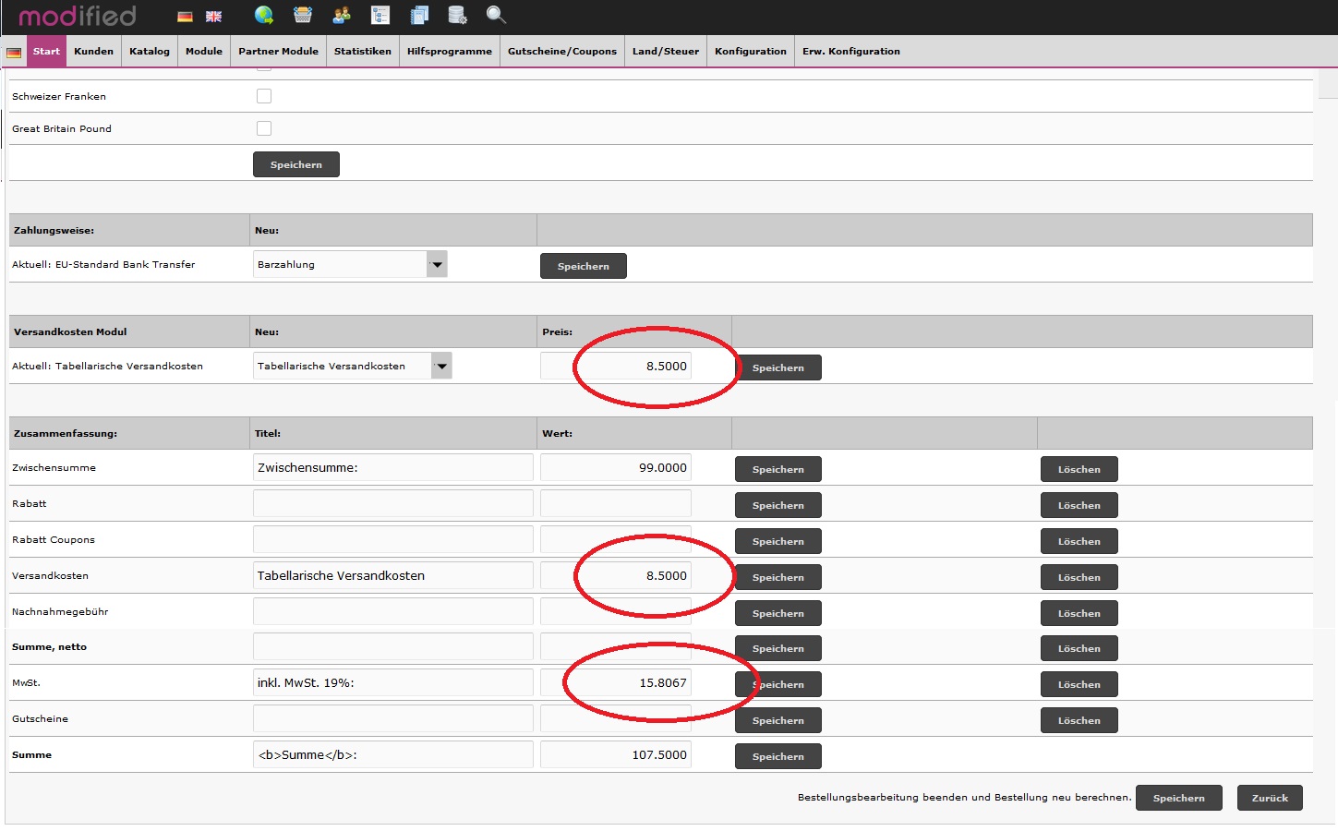The image size is (1338, 831).
Task: Click Zurück button at the bottom
Action: click(x=1269, y=798)
